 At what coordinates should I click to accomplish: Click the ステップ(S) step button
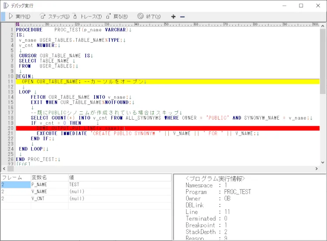pos(54,17)
